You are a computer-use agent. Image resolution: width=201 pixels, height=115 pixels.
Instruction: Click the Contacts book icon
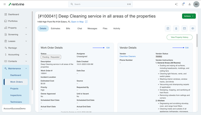click(5, 61)
